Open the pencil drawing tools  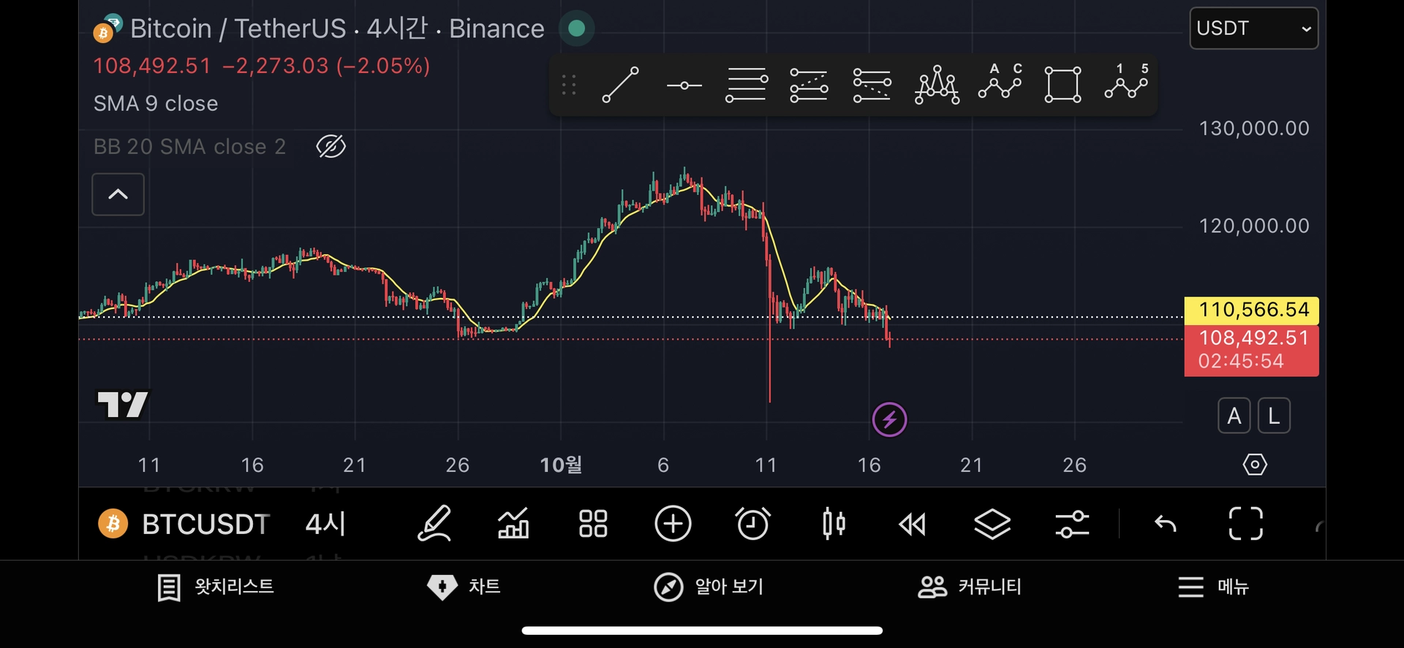point(434,524)
